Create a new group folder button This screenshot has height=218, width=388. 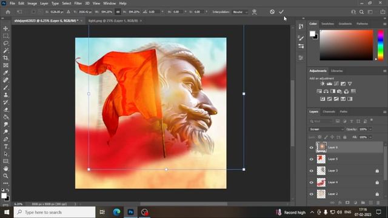pos(363,203)
